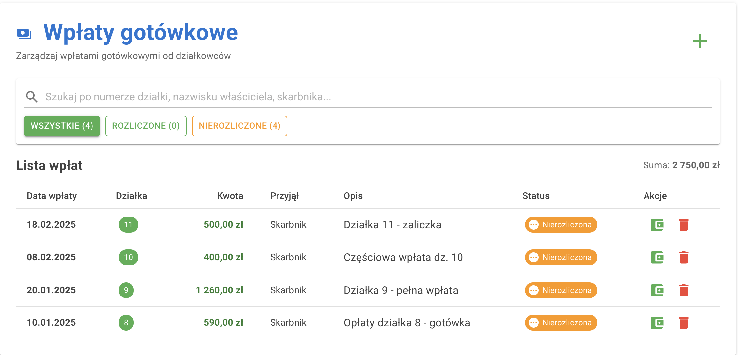The image size is (738, 355).
Task: Click the delete trash icon for Działka 11 payment
Action: pos(684,224)
